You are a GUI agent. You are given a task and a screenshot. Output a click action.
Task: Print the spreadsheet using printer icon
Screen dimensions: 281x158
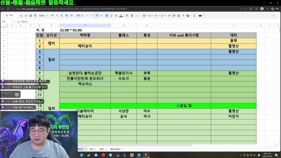coord(31,16)
